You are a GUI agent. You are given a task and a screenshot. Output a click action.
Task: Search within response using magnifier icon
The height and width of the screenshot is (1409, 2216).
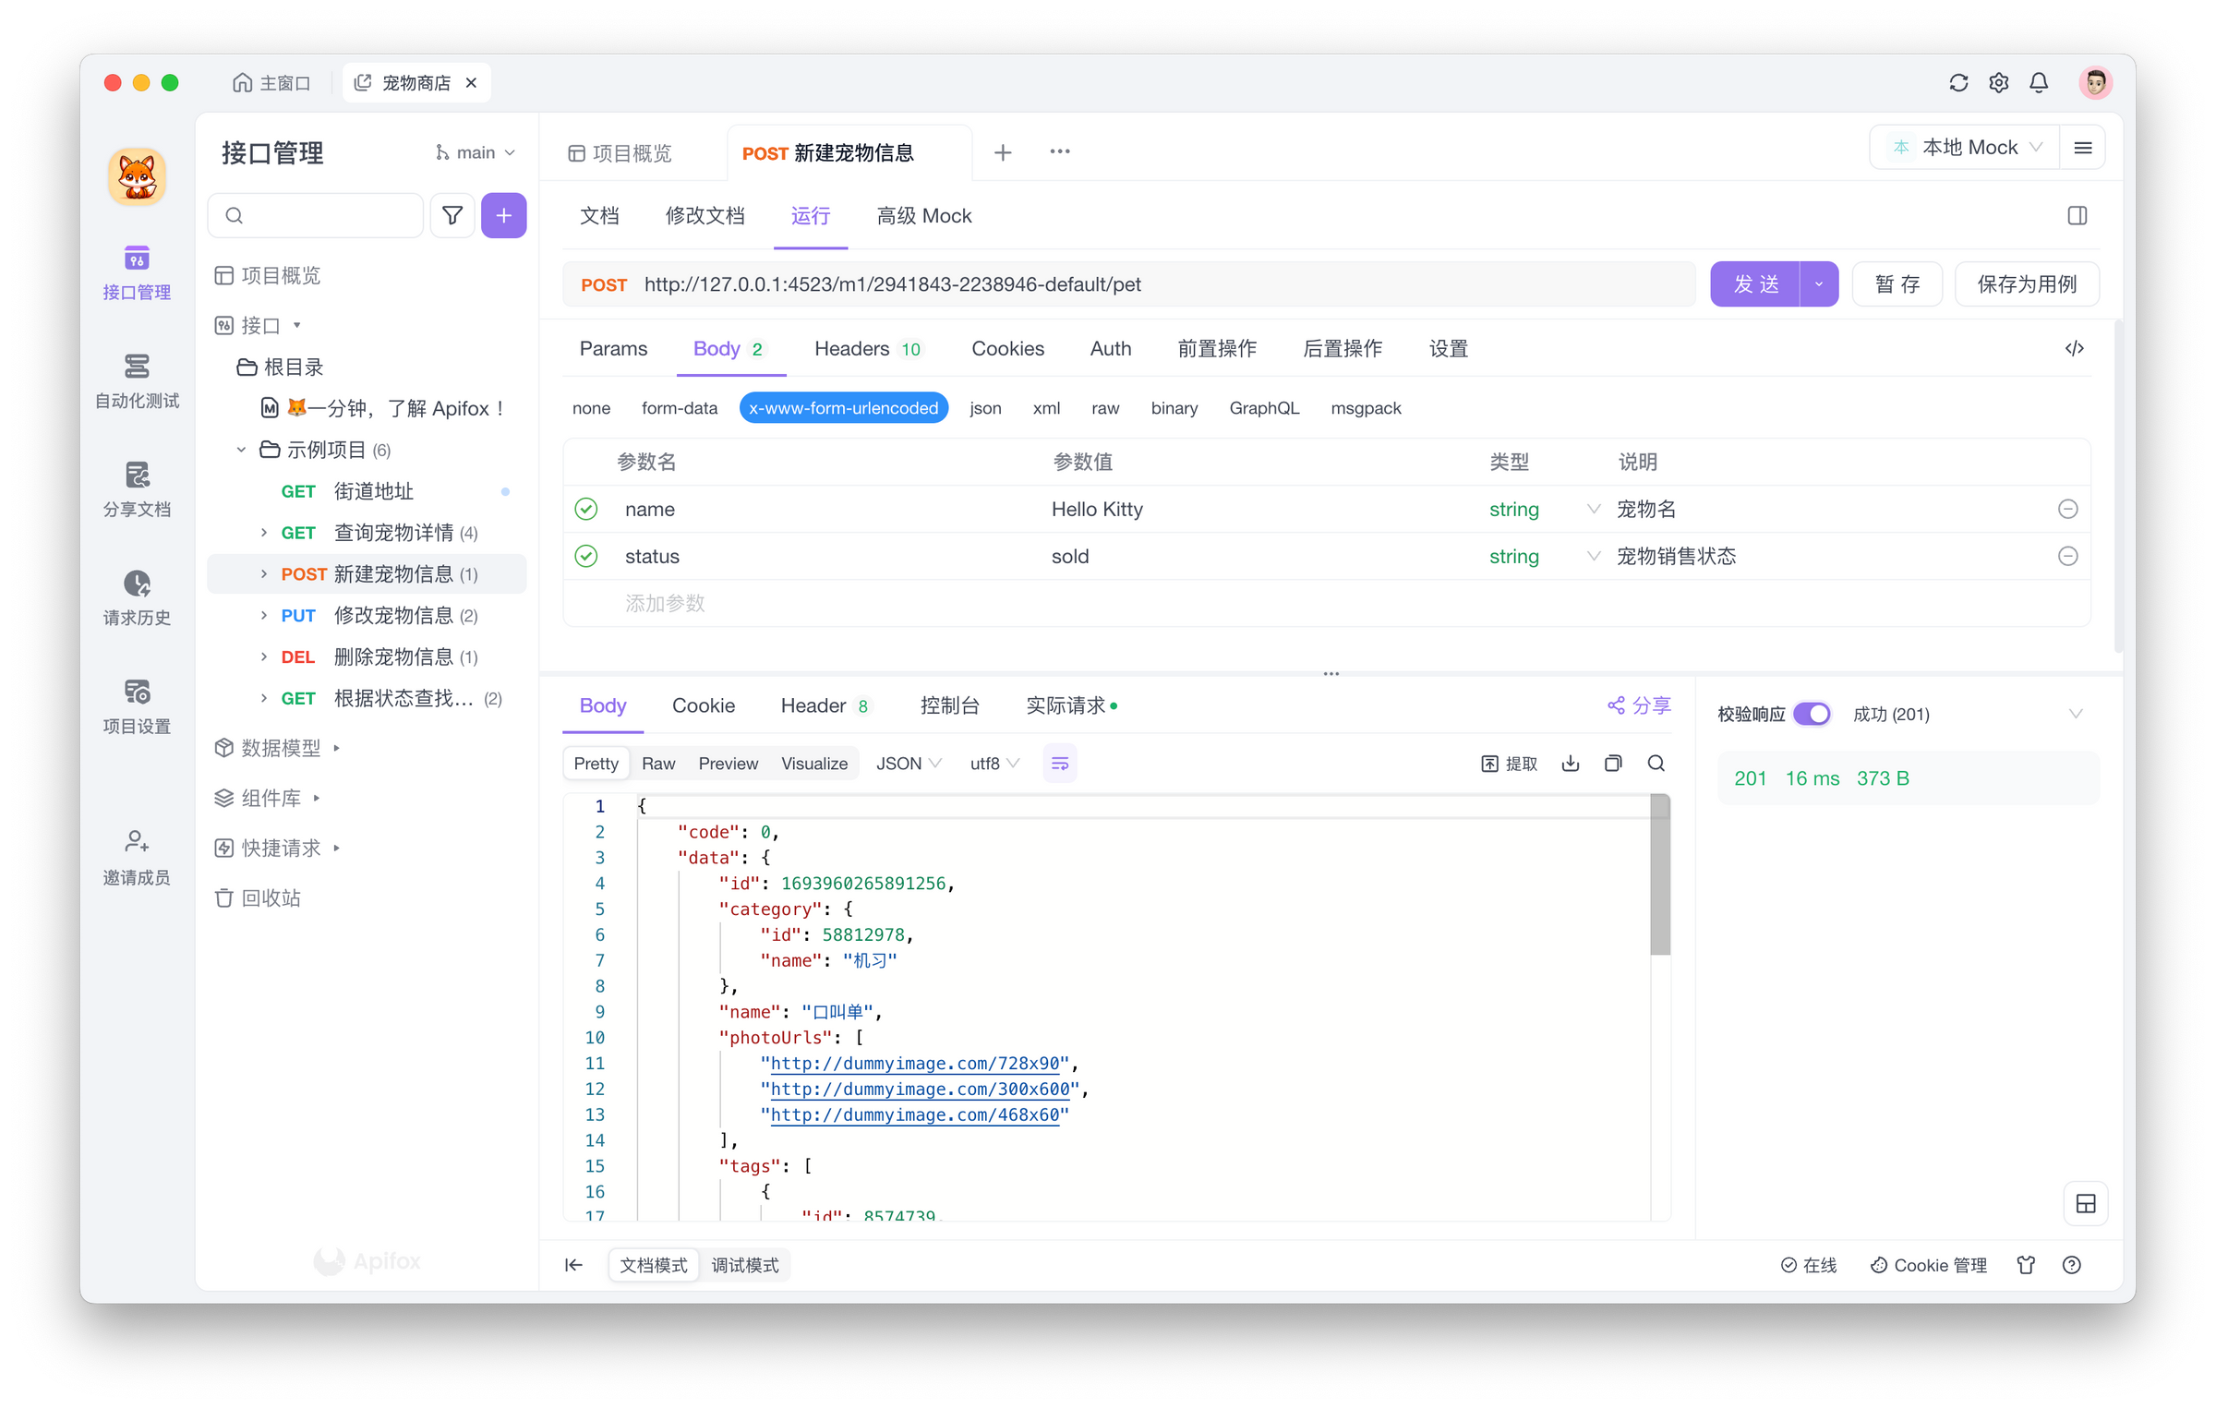pyautogui.click(x=1656, y=764)
